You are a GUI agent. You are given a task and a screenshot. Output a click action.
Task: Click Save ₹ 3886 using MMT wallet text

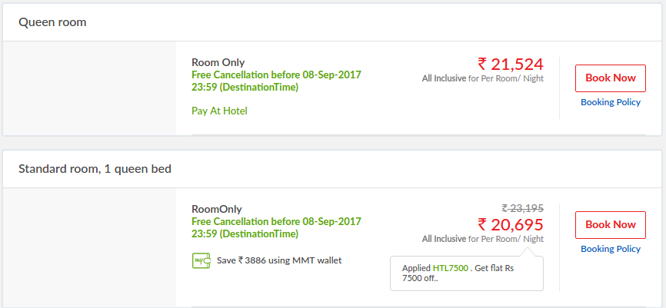pos(279,260)
